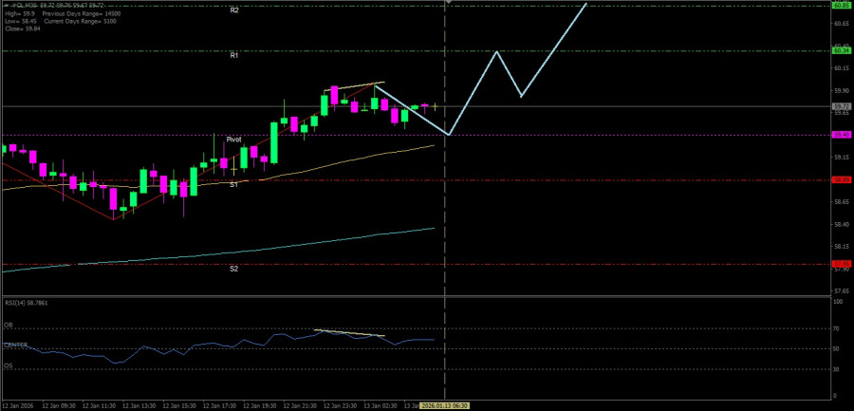Image resolution: width=854 pixels, height=411 pixels.
Task: Click the green 60.34 price tag
Action: point(840,50)
